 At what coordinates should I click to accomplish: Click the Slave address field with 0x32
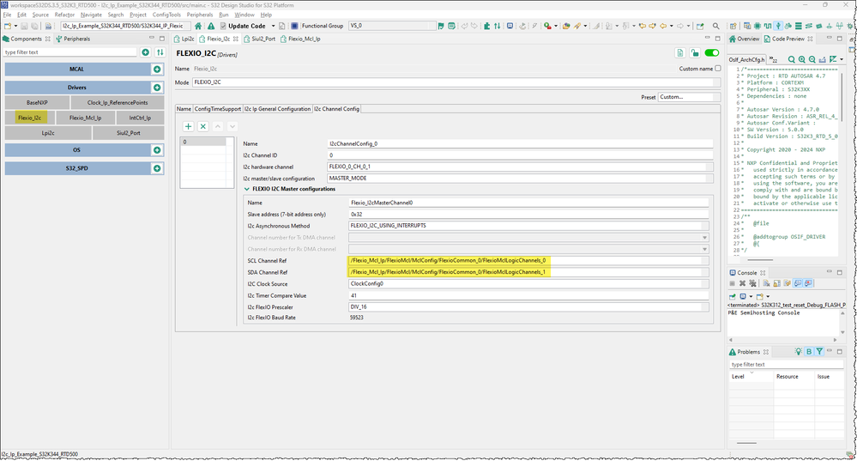(528, 215)
